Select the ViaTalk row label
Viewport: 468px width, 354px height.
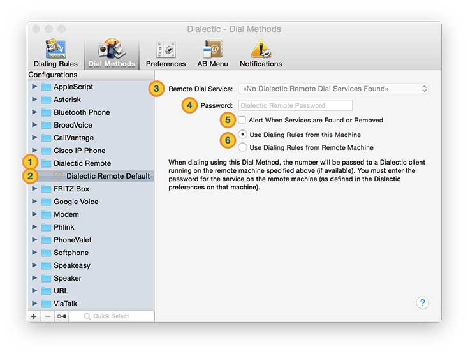(x=66, y=304)
